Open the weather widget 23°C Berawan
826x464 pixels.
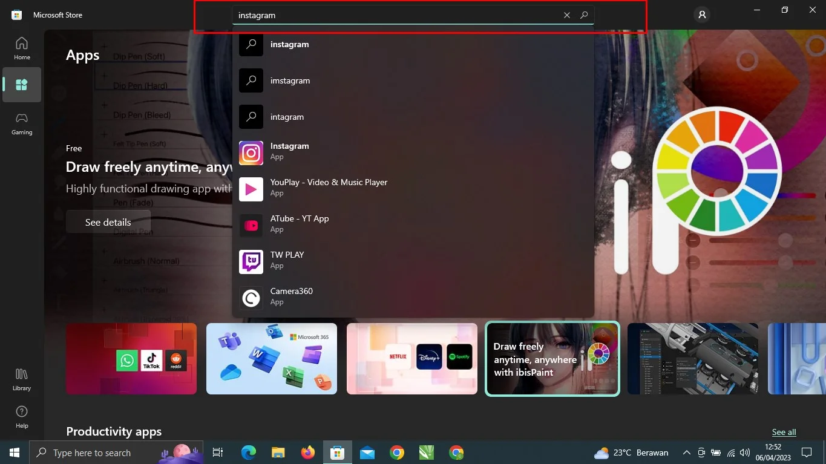631,453
